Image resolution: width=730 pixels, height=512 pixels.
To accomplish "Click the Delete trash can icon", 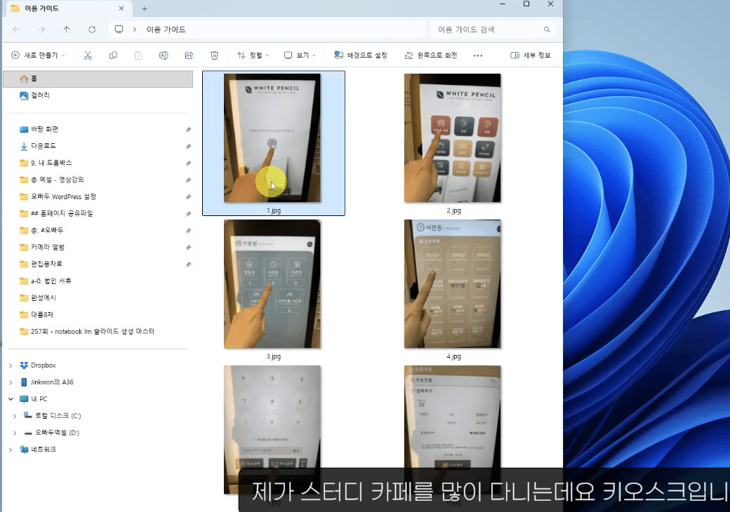I will click(x=214, y=55).
